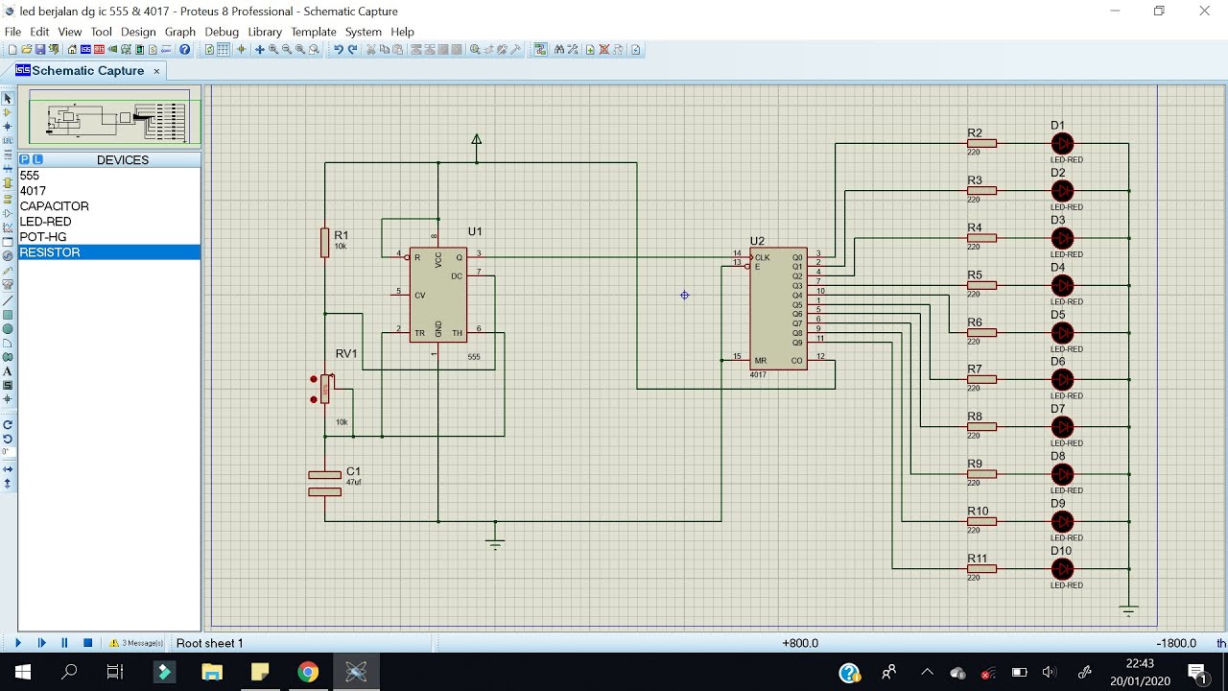Open the Tool menu
Screen dimensions: 1228x691
102,32
